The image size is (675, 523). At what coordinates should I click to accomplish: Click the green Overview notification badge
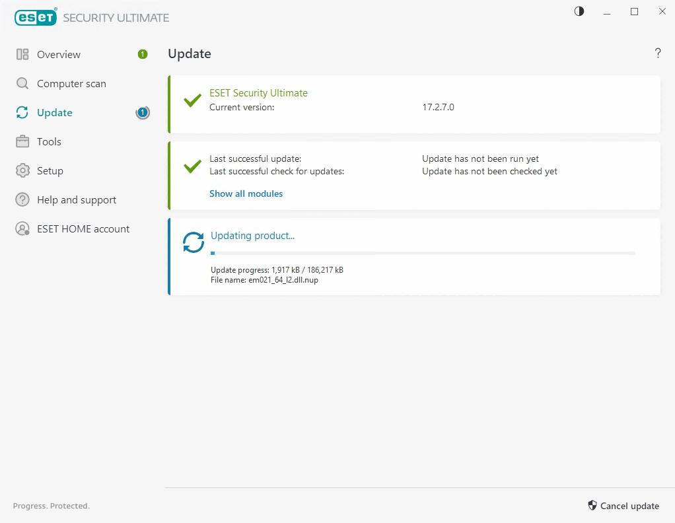tap(143, 54)
